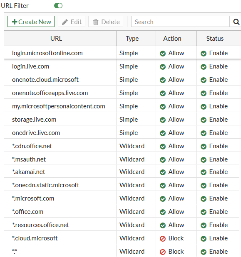The width and height of the screenshot is (241, 257).
Task: Click Enable status icon for *.msauth.net
Action: pyautogui.click(x=204, y=160)
